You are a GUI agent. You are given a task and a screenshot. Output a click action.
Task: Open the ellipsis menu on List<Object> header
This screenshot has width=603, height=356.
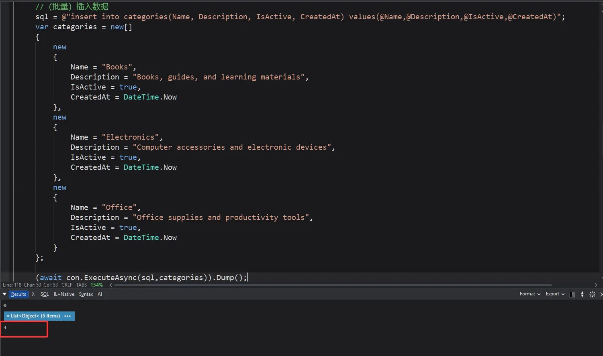[x=67, y=316]
